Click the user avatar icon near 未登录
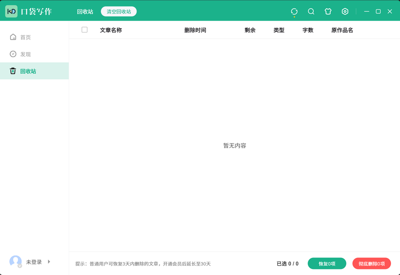Screen dimensions: 400x275 pyautogui.click(x=15, y=262)
